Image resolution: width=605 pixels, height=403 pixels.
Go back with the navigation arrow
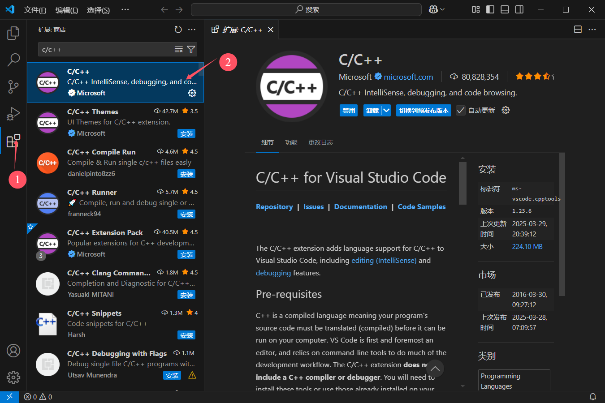pos(164,9)
